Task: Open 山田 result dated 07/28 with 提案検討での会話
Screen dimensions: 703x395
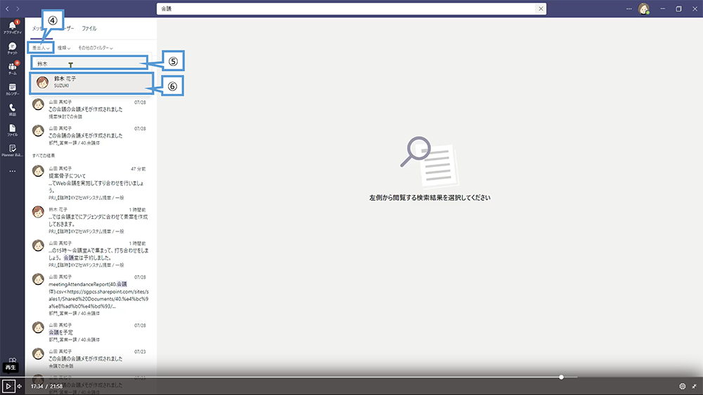Action: pos(91,109)
